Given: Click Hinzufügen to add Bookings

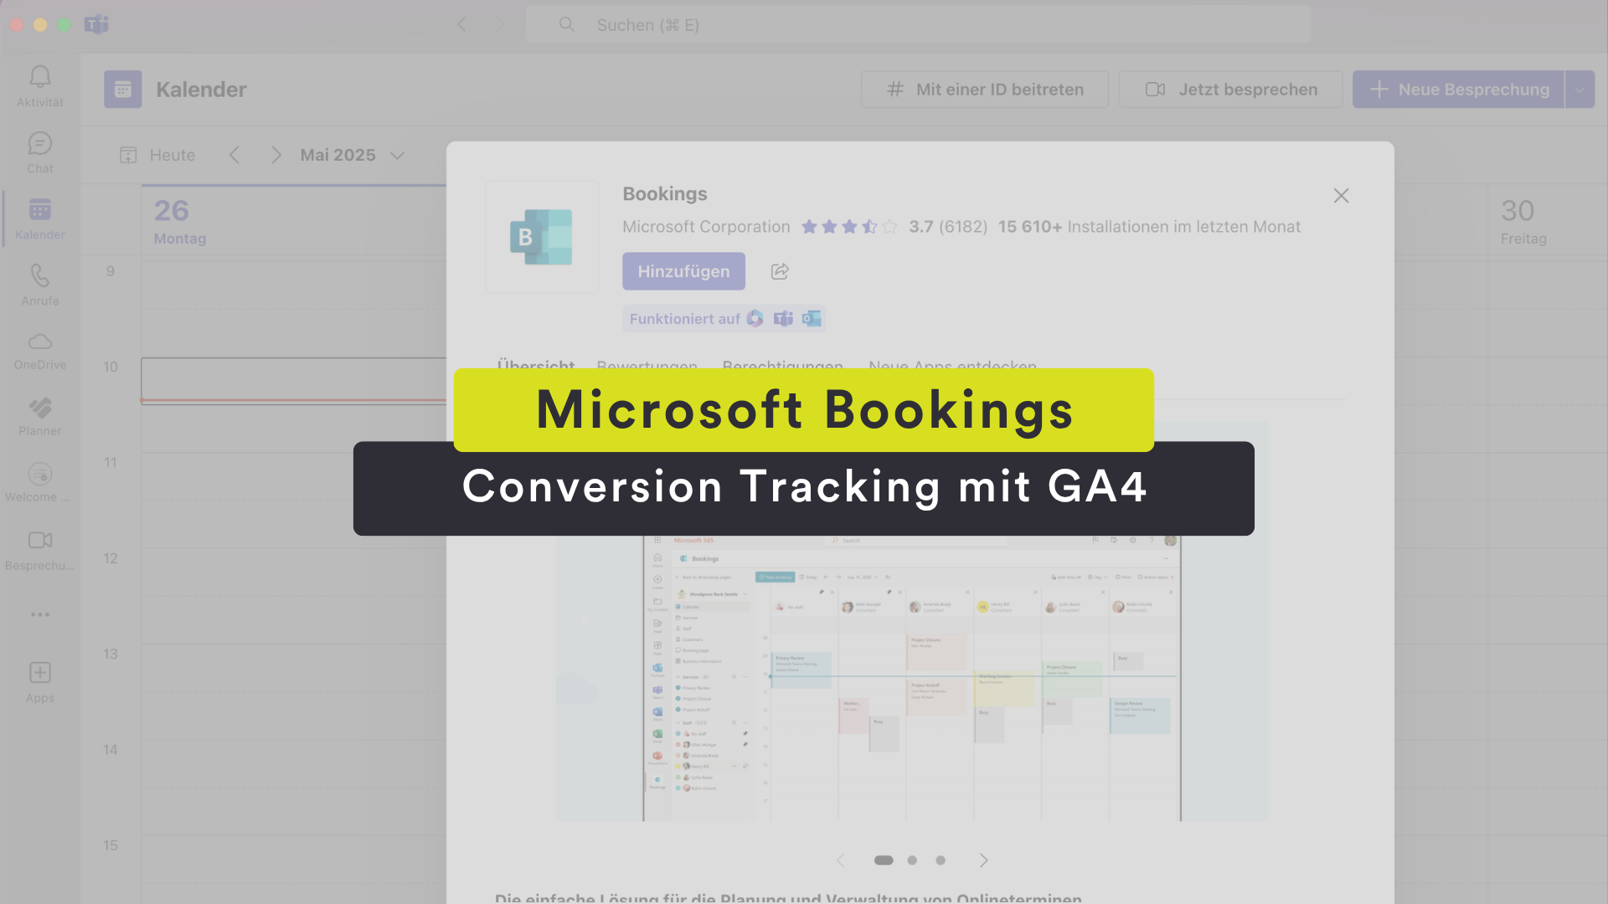Looking at the screenshot, I should click(683, 271).
